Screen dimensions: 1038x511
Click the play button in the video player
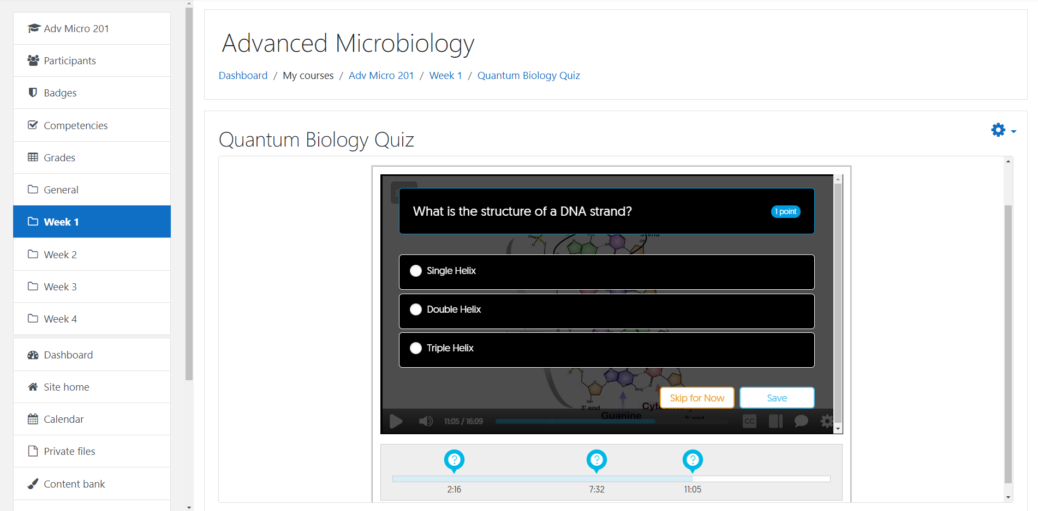coord(396,421)
